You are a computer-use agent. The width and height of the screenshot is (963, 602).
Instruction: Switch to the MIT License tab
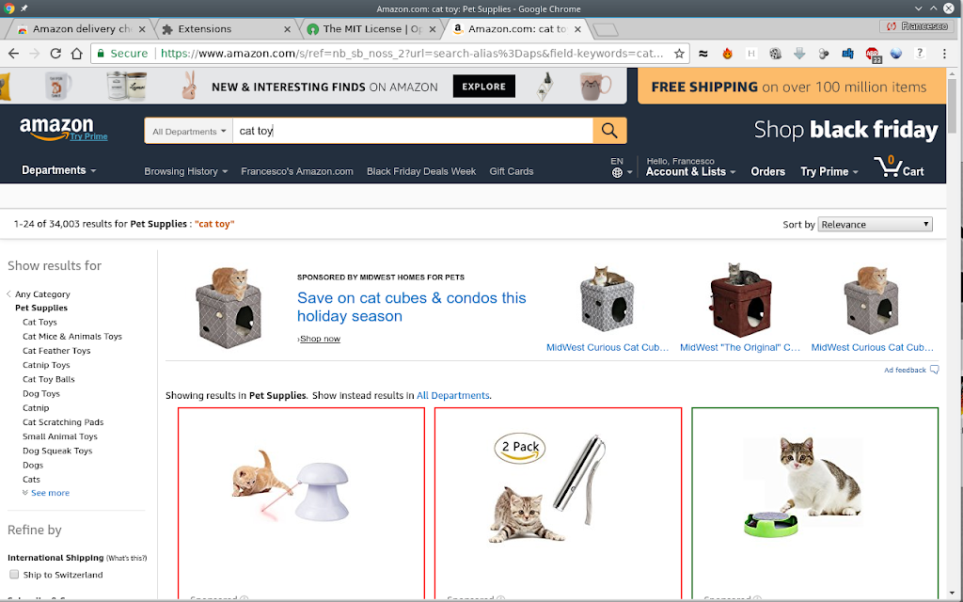372,29
